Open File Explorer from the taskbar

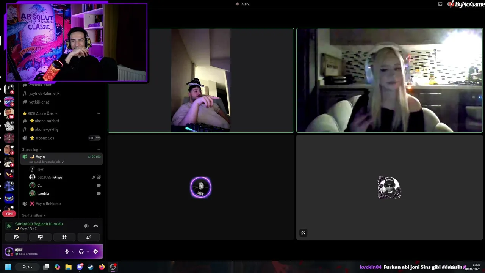pos(68,267)
